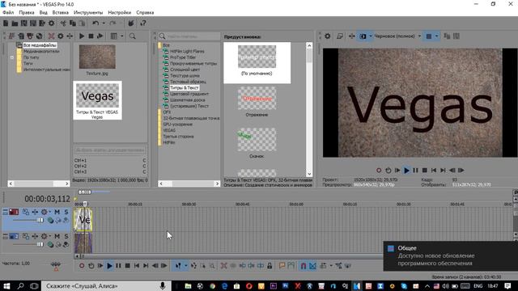The image size is (518, 291).
Task: Go to the start of the timeline
Action: point(137,266)
